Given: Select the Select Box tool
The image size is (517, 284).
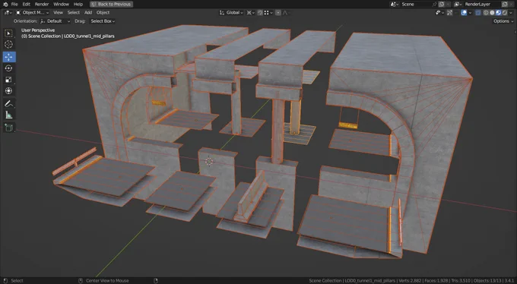Looking at the screenshot, I should pyautogui.click(x=9, y=33).
